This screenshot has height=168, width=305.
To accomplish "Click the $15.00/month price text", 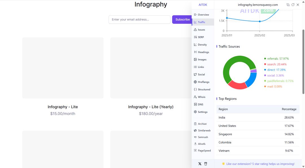I will tap(63, 114).
